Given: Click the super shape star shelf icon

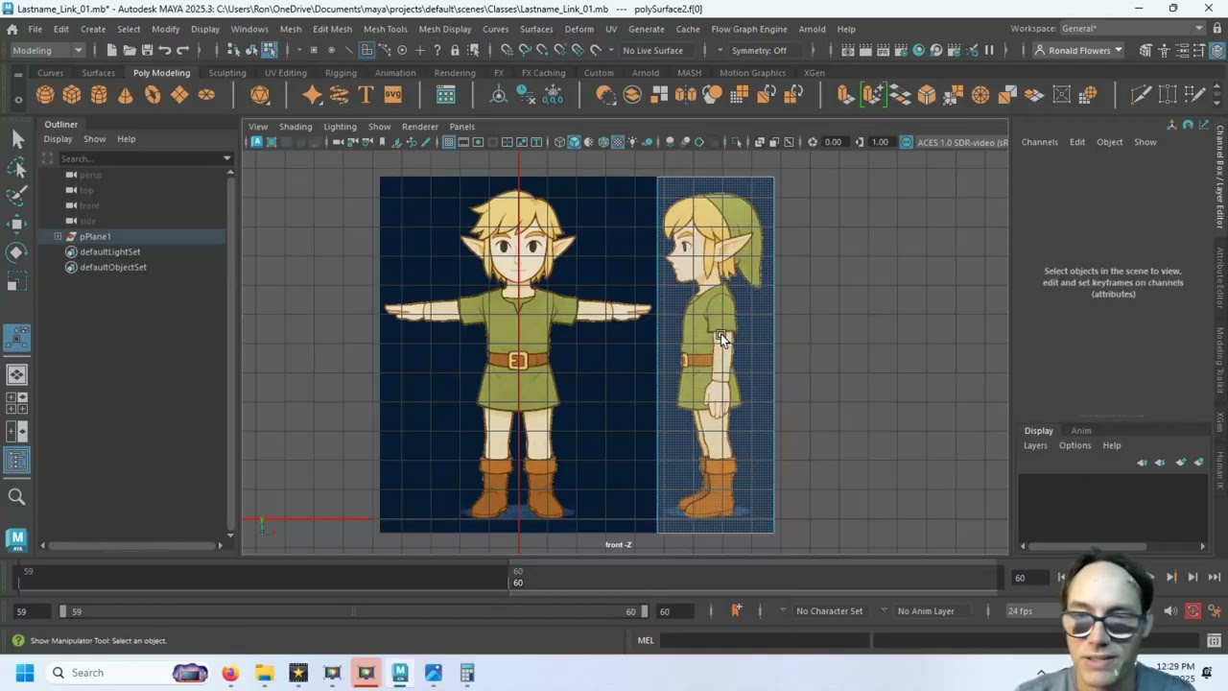Looking at the screenshot, I should pyautogui.click(x=312, y=94).
